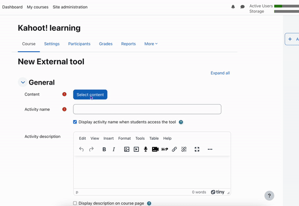This screenshot has width=299, height=206.
Task: Click the Active Users usage bar
Action: [287, 6]
